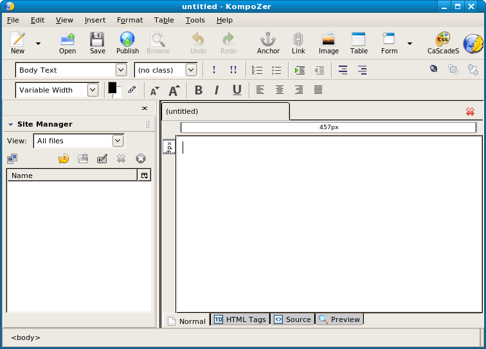Insert an Anchor using the toolbar
The height and width of the screenshot is (349, 486).
pyautogui.click(x=268, y=42)
